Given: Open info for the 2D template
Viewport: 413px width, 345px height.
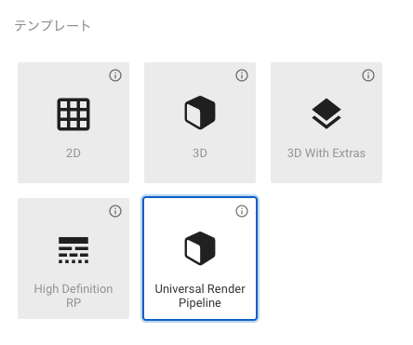Looking at the screenshot, I should 115,75.
